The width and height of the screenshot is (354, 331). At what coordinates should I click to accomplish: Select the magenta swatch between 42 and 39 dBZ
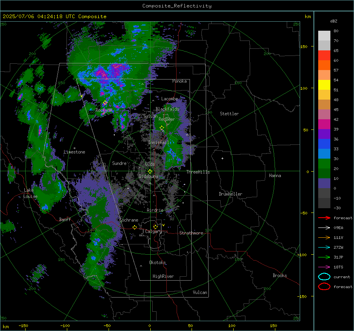tap(324, 124)
